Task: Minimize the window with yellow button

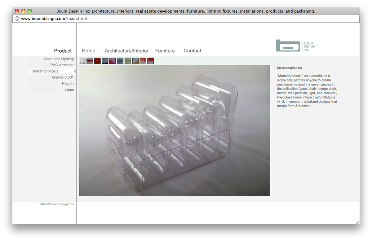Action: (x=23, y=11)
